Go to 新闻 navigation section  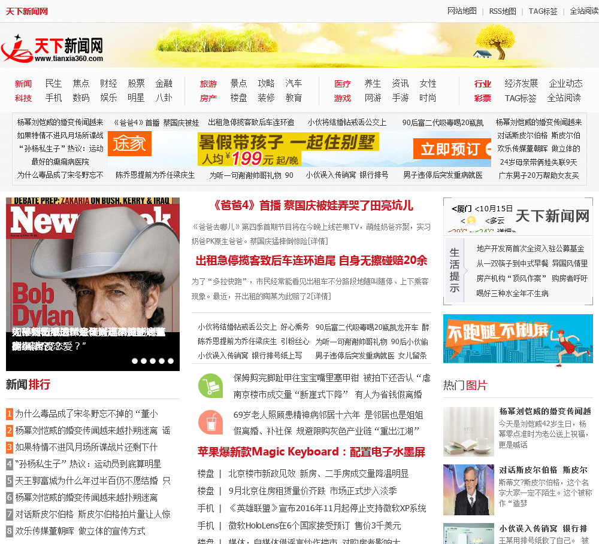(x=23, y=84)
